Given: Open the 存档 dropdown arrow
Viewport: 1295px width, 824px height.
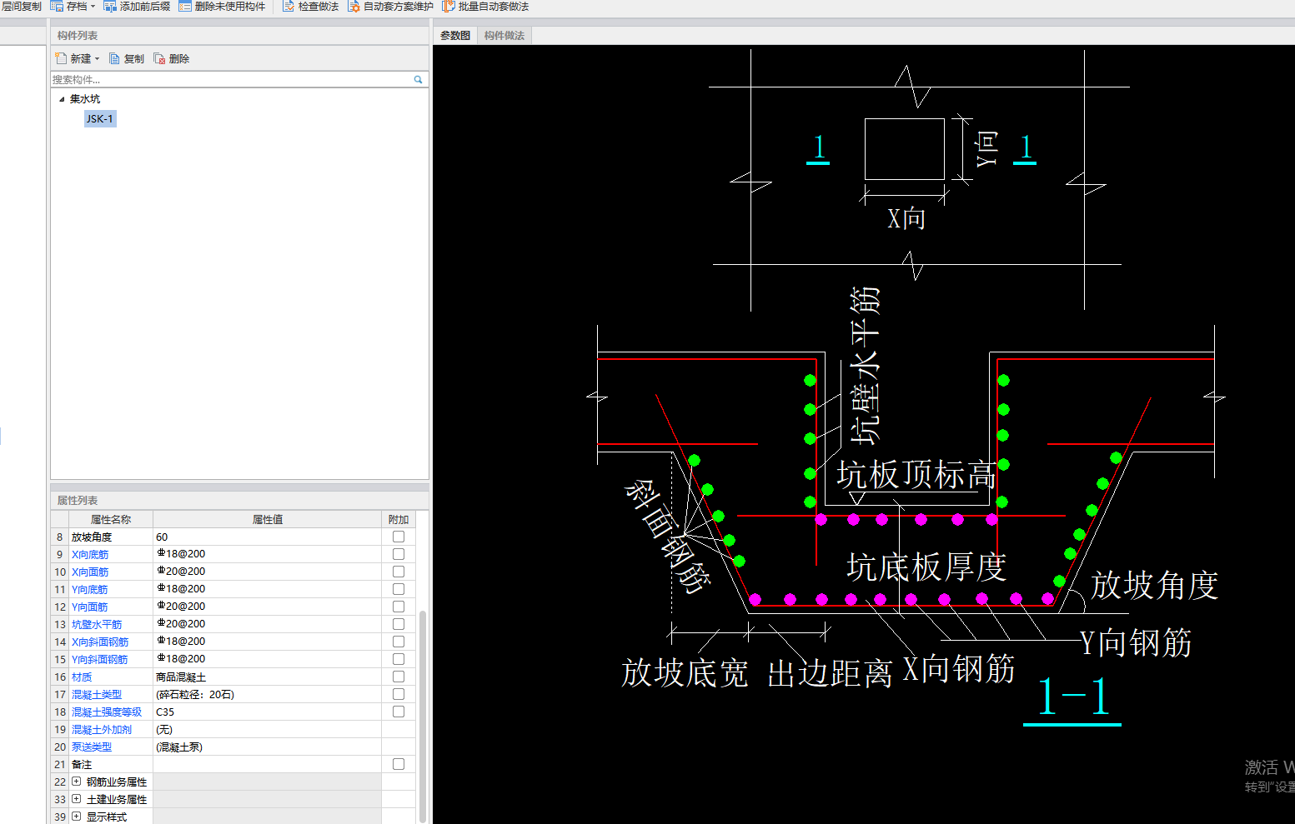Looking at the screenshot, I should point(93,7).
